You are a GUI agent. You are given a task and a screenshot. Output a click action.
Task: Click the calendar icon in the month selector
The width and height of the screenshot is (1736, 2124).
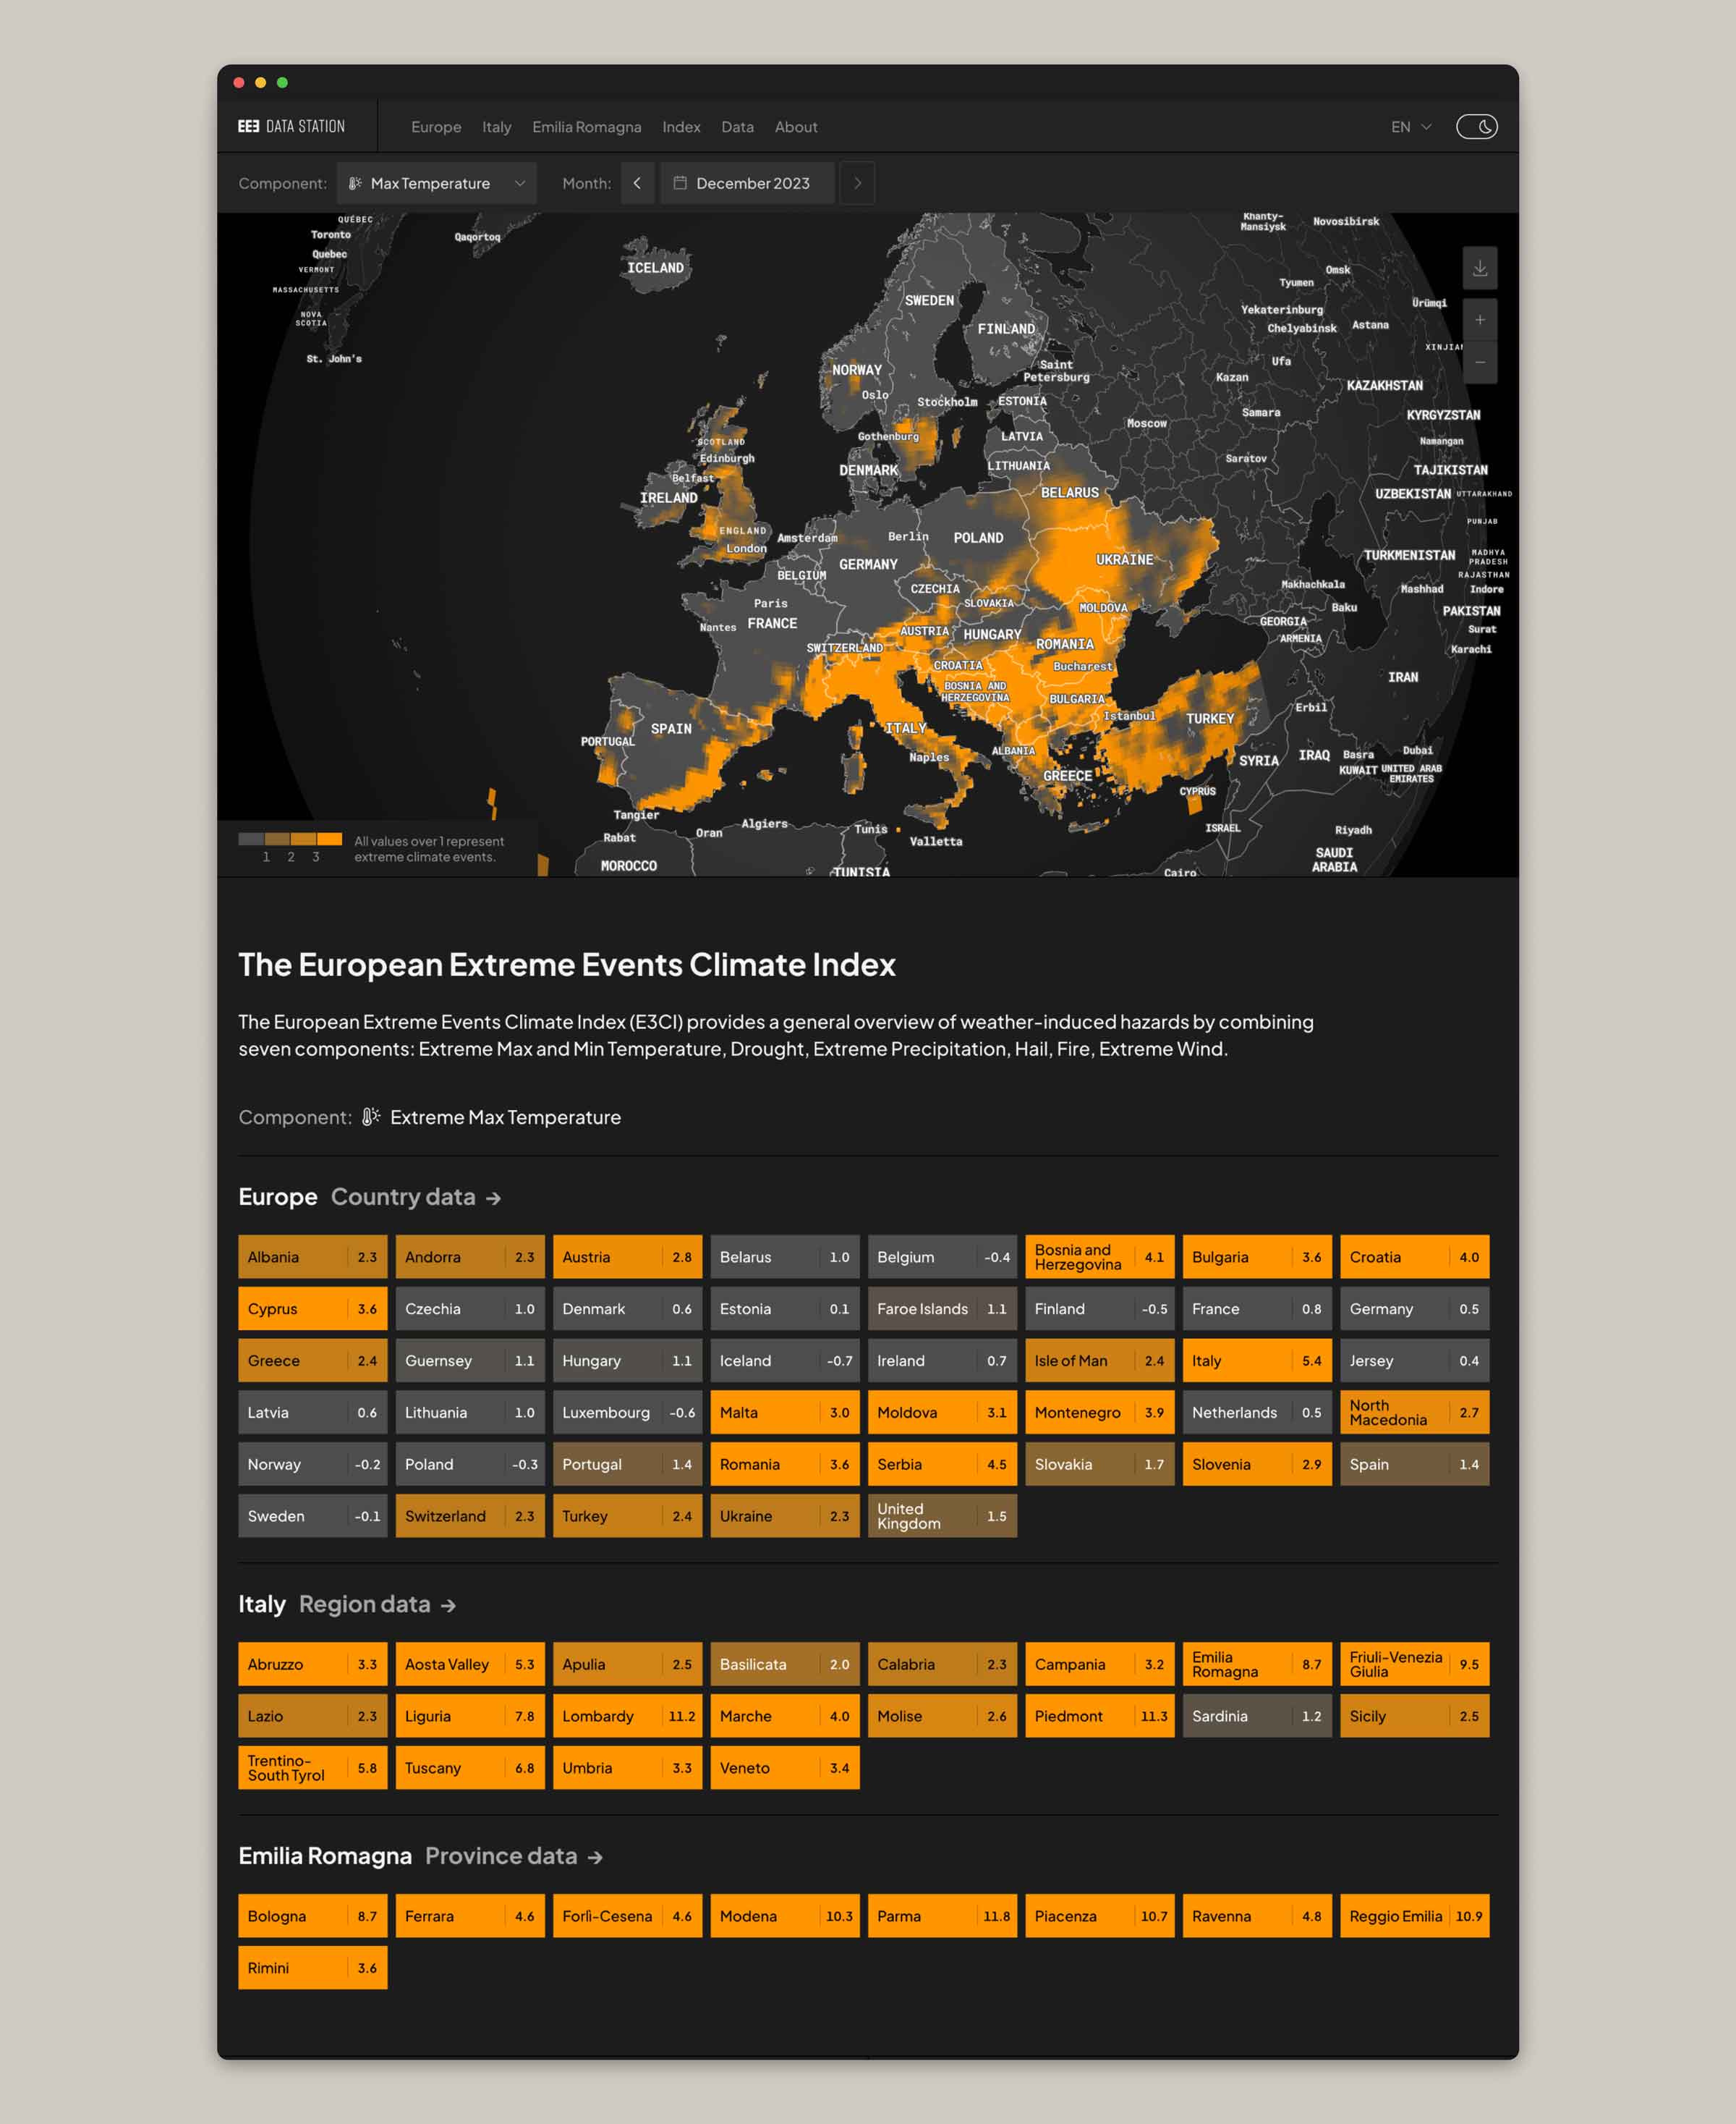pyautogui.click(x=681, y=183)
